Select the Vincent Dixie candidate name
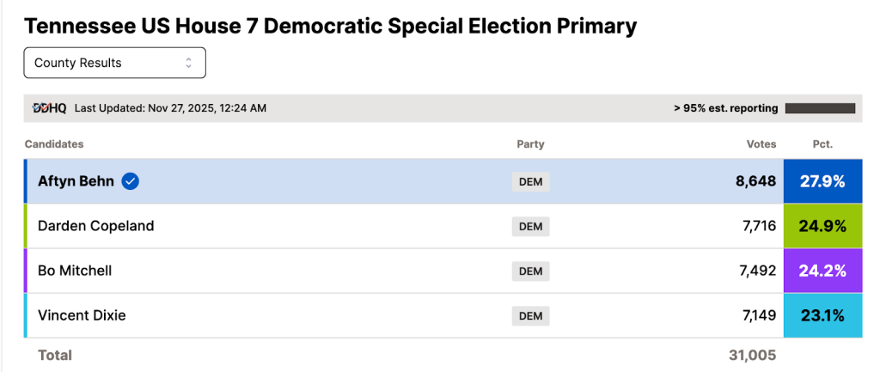The height and width of the screenshot is (372, 880). [82, 315]
